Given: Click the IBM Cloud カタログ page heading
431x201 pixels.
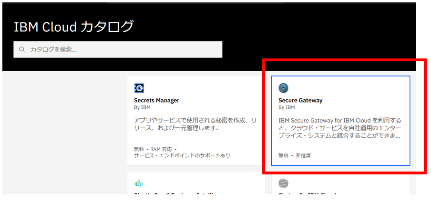Looking at the screenshot, I should click(74, 27).
